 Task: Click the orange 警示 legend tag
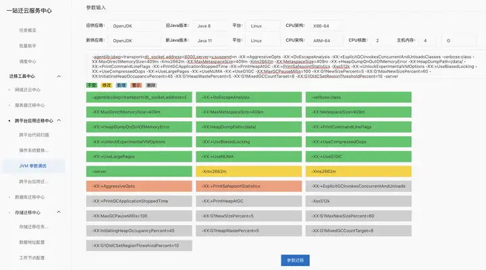click(x=136, y=86)
